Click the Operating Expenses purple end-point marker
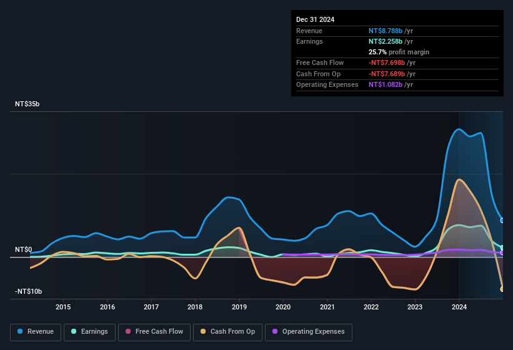The image size is (513, 350). 502,252
